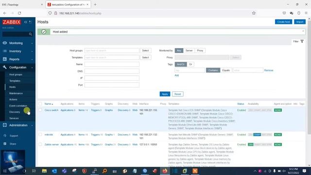The width and height of the screenshot is (311, 175).
Task: Reload the page with browser refresh icon
Action: click(19, 13)
